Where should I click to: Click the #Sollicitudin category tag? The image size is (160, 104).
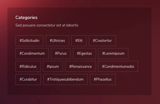tap(29, 41)
